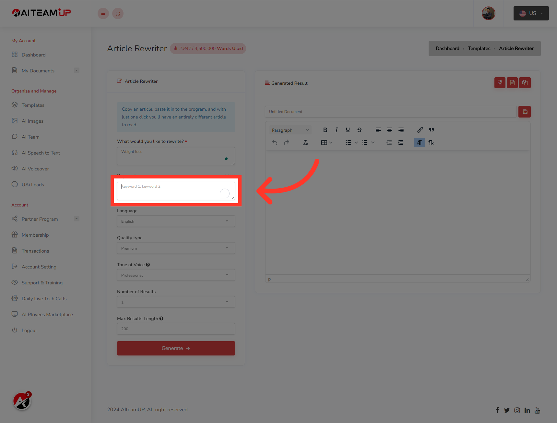Open AI Voiceover from the sidebar
The image size is (557, 423).
pos(35,168)
